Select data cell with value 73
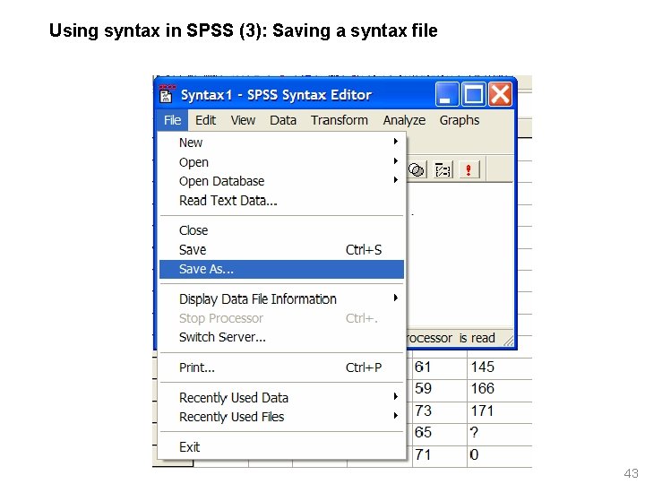This screenshot has height=484, width=645. (440, 411)
